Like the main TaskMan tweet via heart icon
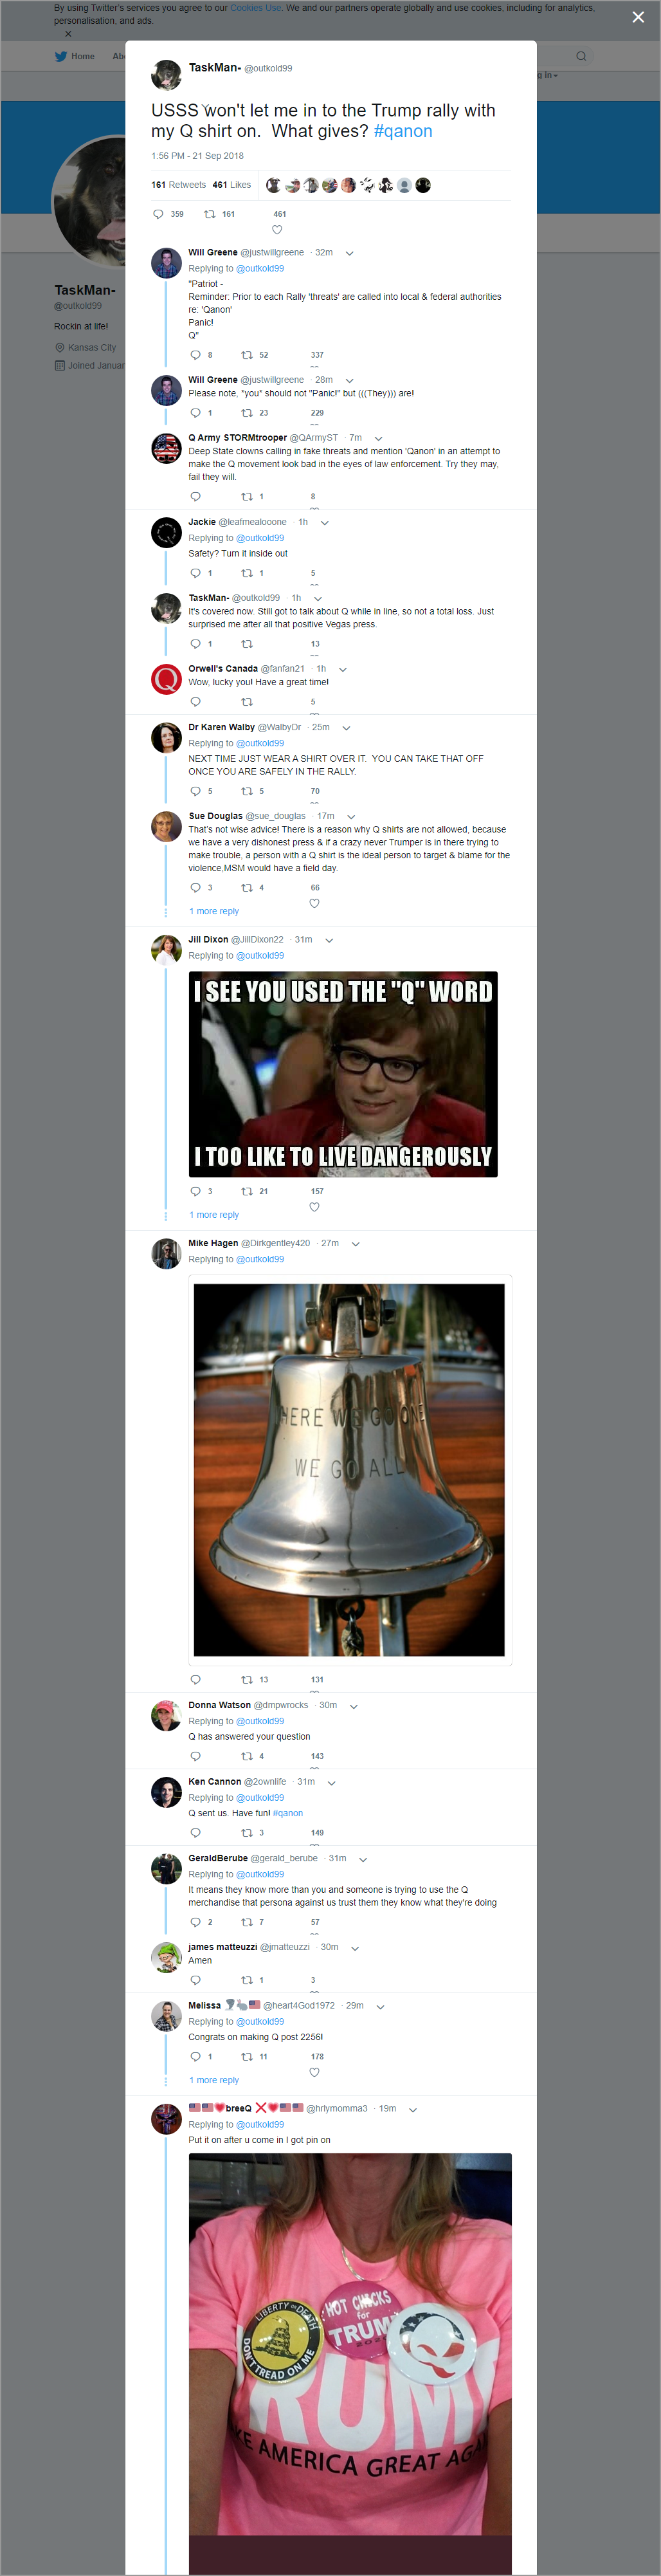 click(x=277, y=229)
